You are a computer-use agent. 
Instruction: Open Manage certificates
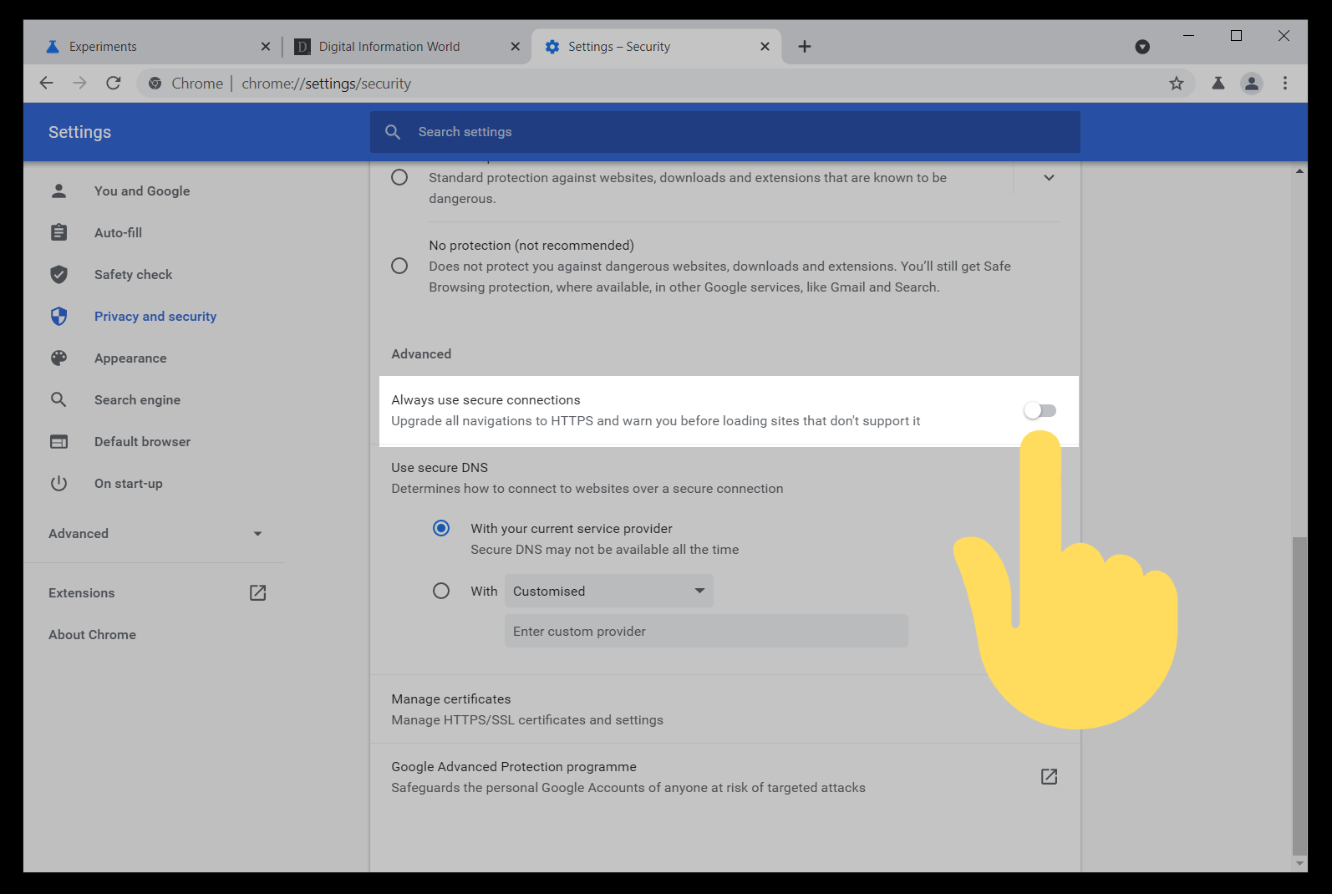point(725,709)
